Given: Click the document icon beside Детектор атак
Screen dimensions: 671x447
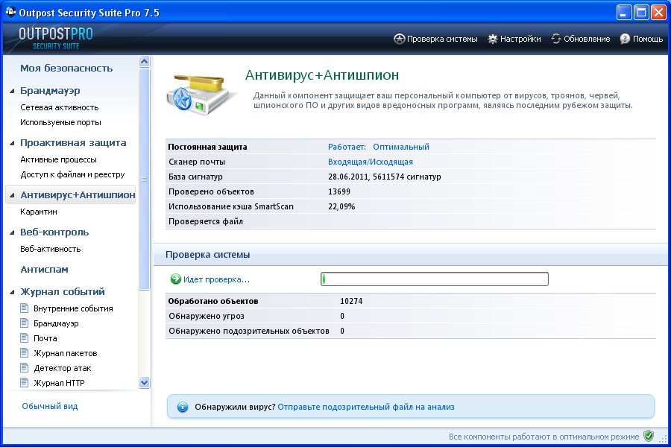Looking at the screenshot, I should pos(25,368).
